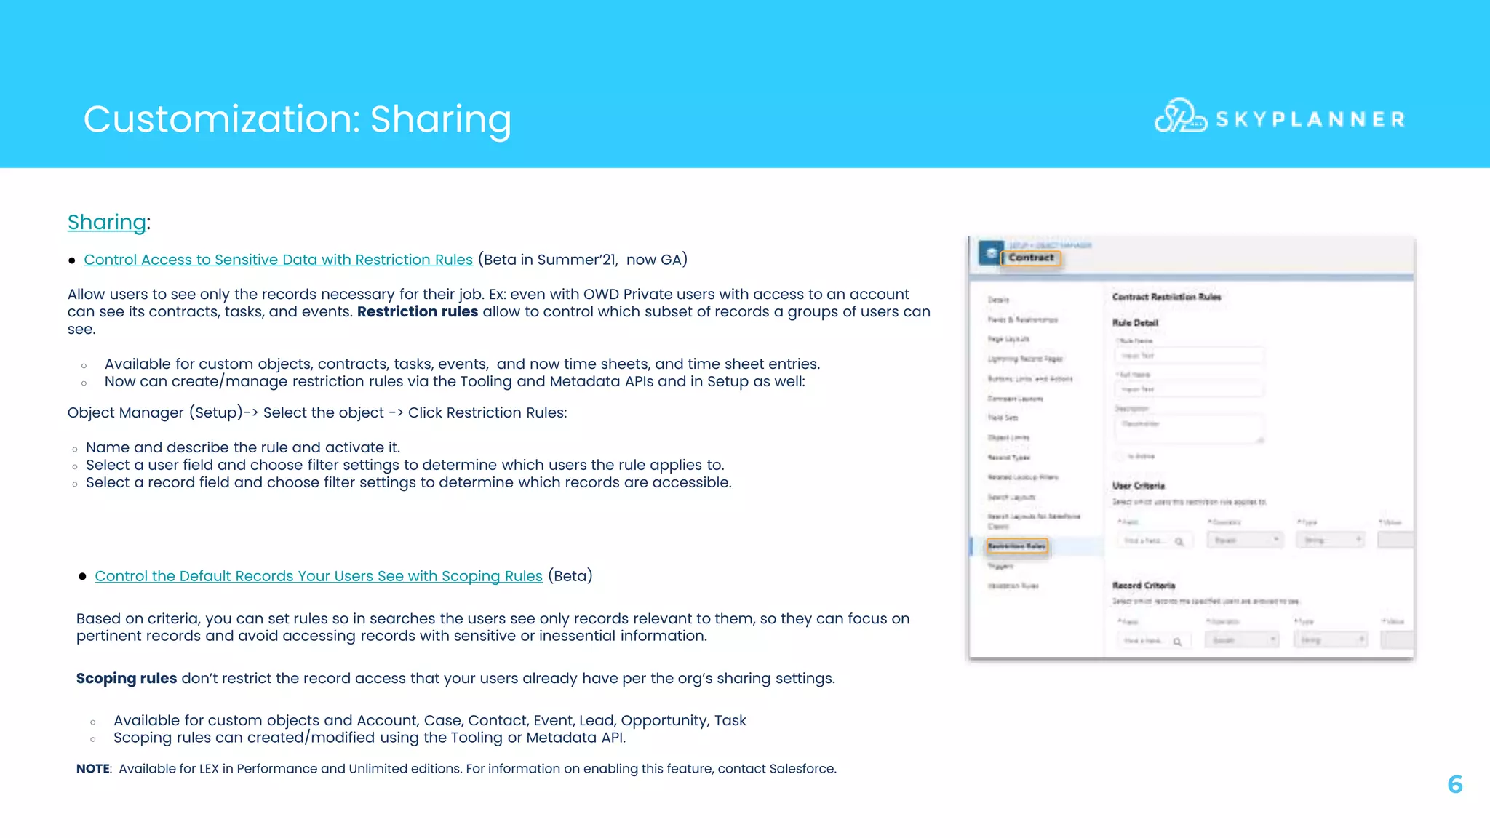Select Field Sets in the sidebar

[x=1003, y=418]
